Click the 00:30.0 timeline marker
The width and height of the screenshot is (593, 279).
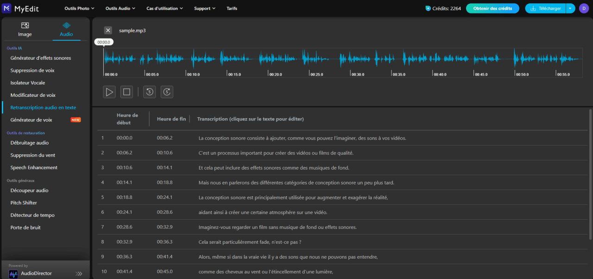click(357, 74)
